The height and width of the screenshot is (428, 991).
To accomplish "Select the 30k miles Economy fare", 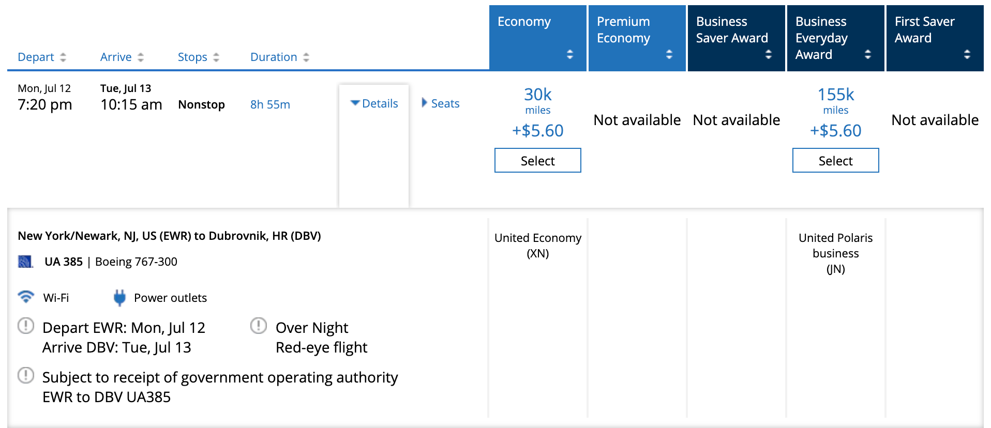I will (x=538, y=161).
